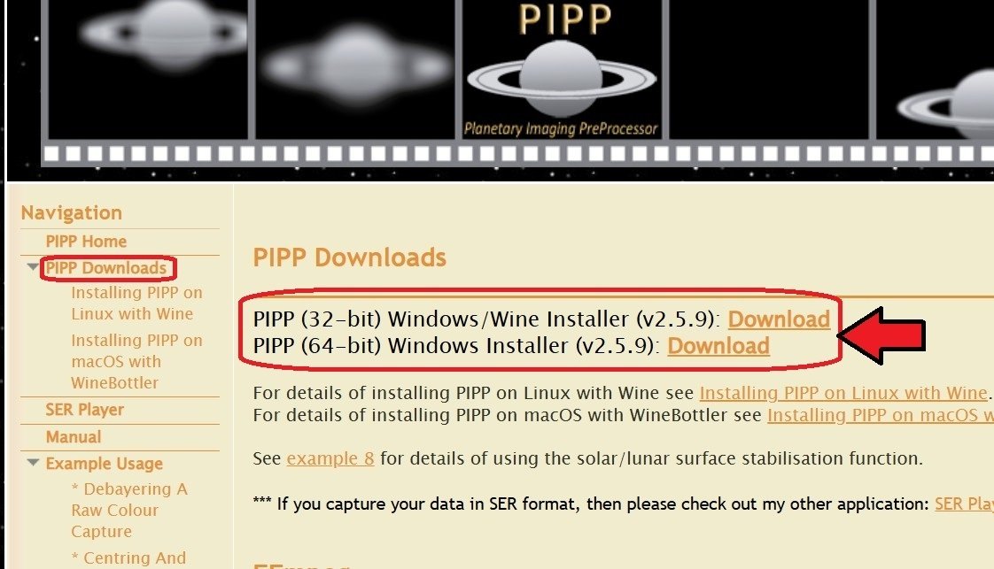Viewport: 994px width, 569px height.
Task: Open the SER Player link in the note
Action: tap(964, 504)
